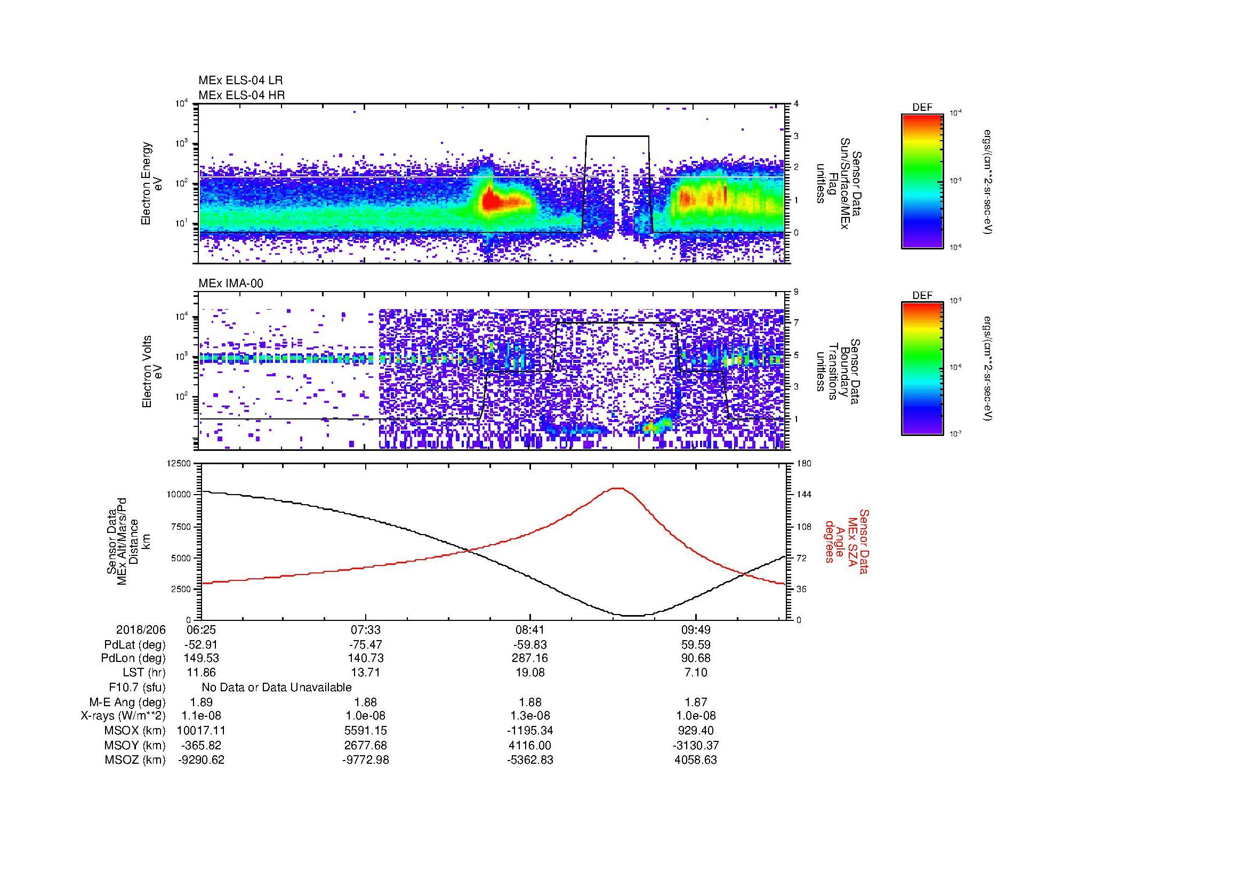Click the time tick label '06:25'
Image resolution: width=1247 pixels, height=881 pixels.
[x=202, y=630]
